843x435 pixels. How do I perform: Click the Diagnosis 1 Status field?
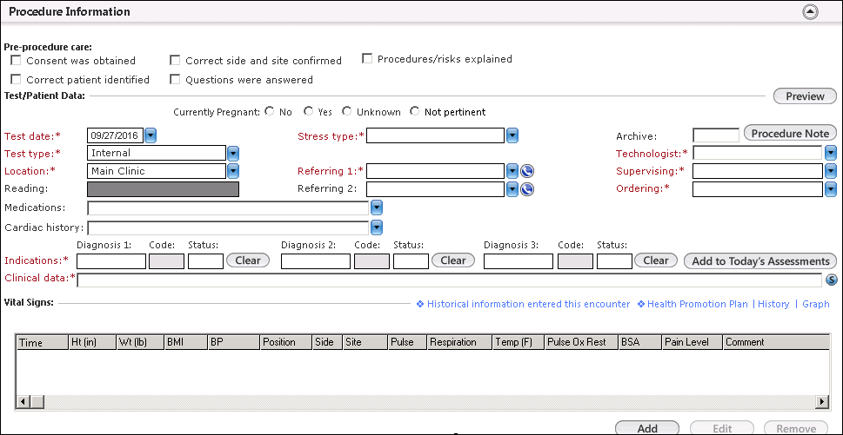pos(205,261)
